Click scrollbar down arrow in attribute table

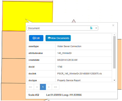click(114, 80)
